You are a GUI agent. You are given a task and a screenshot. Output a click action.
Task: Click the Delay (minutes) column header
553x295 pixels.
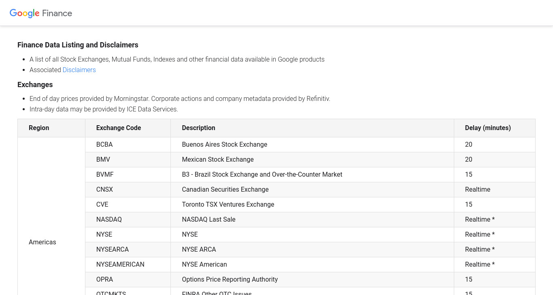pyautogui.click(x=495, y=128)
